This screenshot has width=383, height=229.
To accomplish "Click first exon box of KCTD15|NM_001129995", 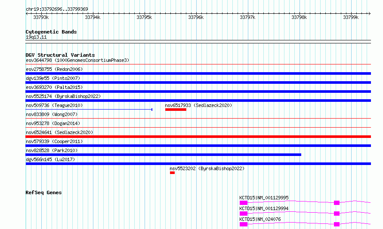I will [244, 203].
